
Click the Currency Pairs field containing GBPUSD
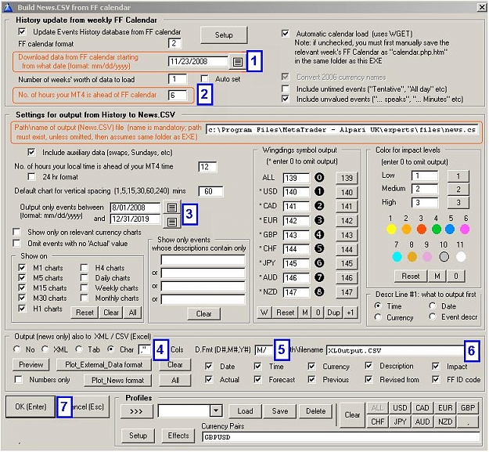[341, 437]
